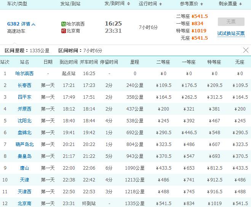Click the 区间里程 1335公里 text
The height and width of the screenshot is (207, 251).
27,51
